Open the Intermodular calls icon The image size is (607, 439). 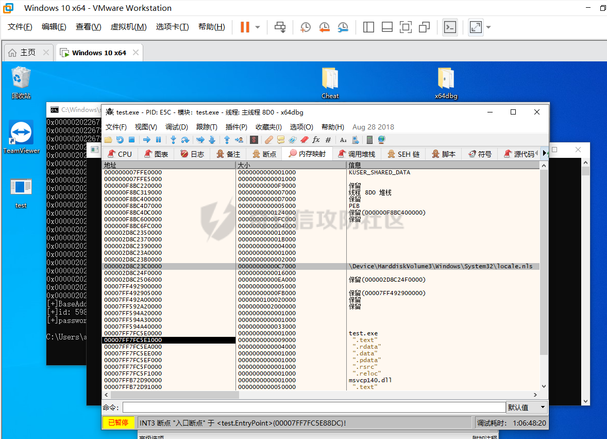click(356, 140)
